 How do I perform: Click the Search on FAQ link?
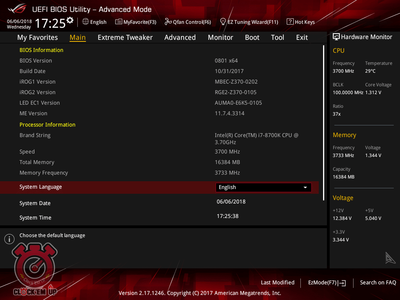(x=378, y=282)
